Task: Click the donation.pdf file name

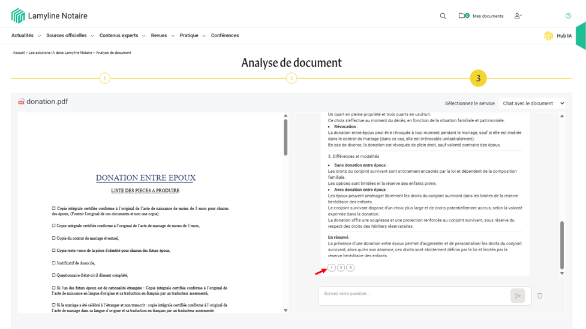Action: (x=47, y=102)
